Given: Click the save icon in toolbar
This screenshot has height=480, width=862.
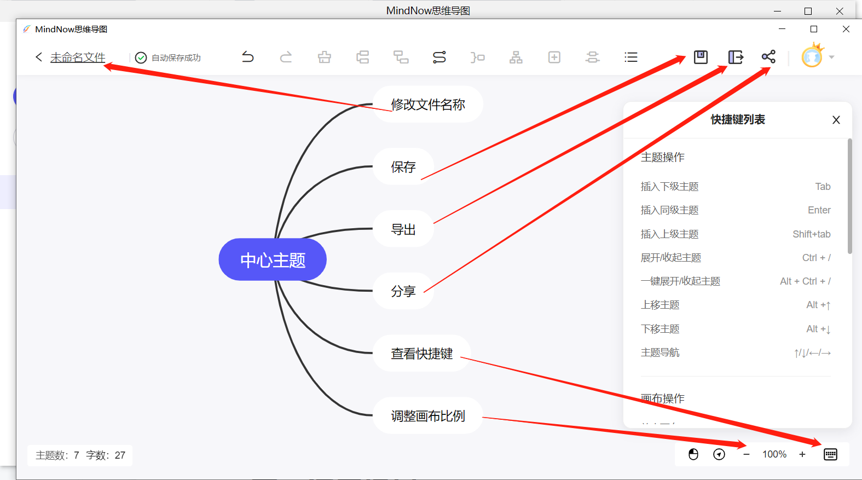Looking at the screenshot, I should 701,57.
